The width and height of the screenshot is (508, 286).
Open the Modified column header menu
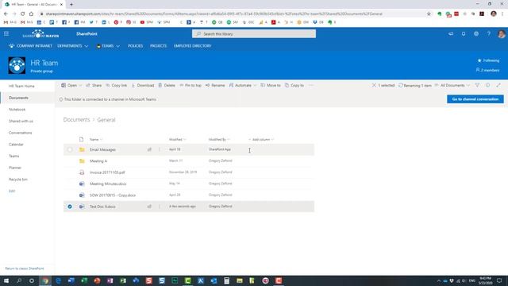coord(178,140)
